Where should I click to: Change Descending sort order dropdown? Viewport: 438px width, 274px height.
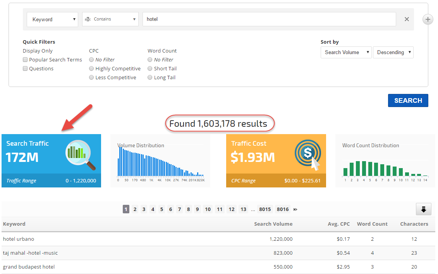pyautogui.click(x=393, y=53)
